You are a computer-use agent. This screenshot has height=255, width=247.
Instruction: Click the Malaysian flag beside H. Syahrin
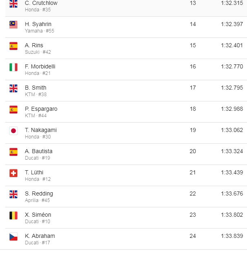click(13, 25)
